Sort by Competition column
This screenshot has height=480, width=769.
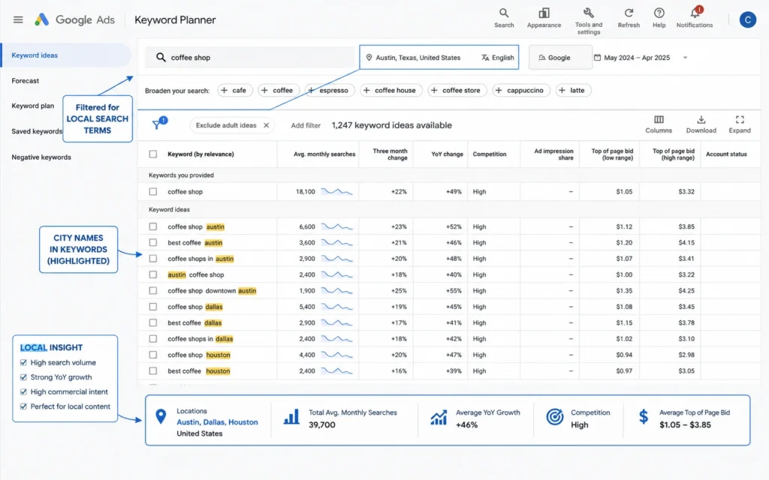pyautogui.click(x=490, y=154)
